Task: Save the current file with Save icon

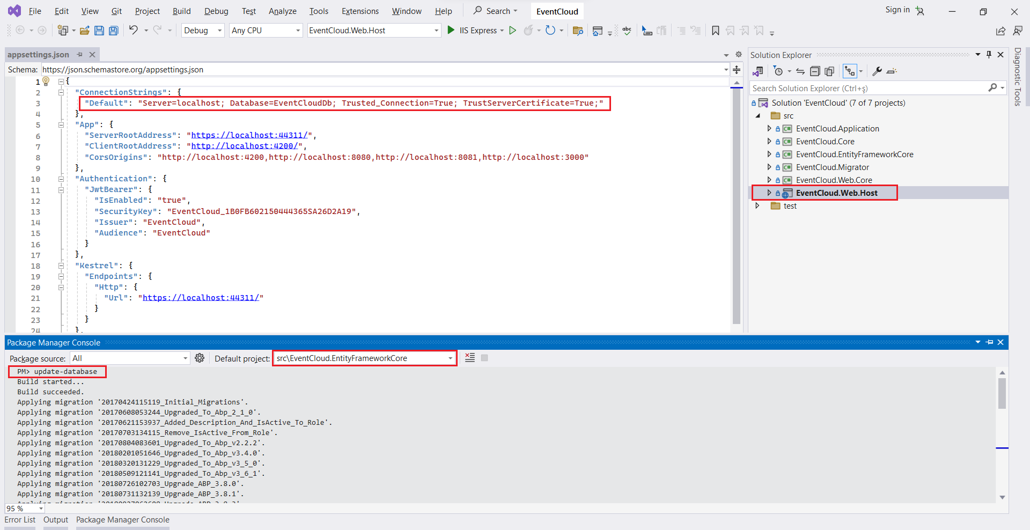Action: [x=99, y=31]
